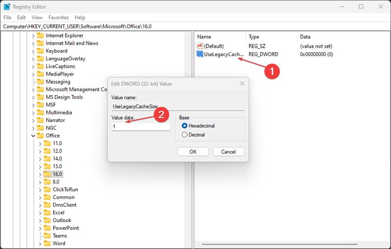The width and height of the screenshot is (391, 249).
Task: Click the MediaPlayer folder icon
Action: pos(40,74)
